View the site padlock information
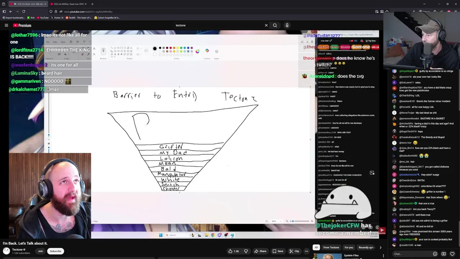Image resolution: width=460 pixels, height=259 pixels. (x=56, y=12)
